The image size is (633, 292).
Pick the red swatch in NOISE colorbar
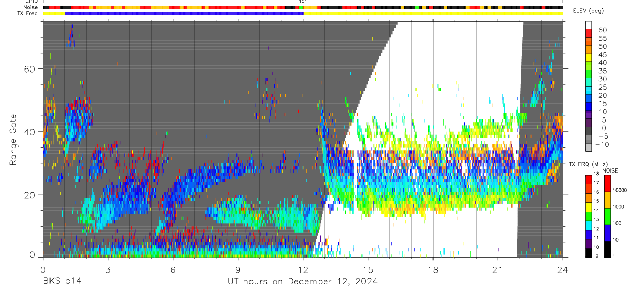(x=607, y=183)
